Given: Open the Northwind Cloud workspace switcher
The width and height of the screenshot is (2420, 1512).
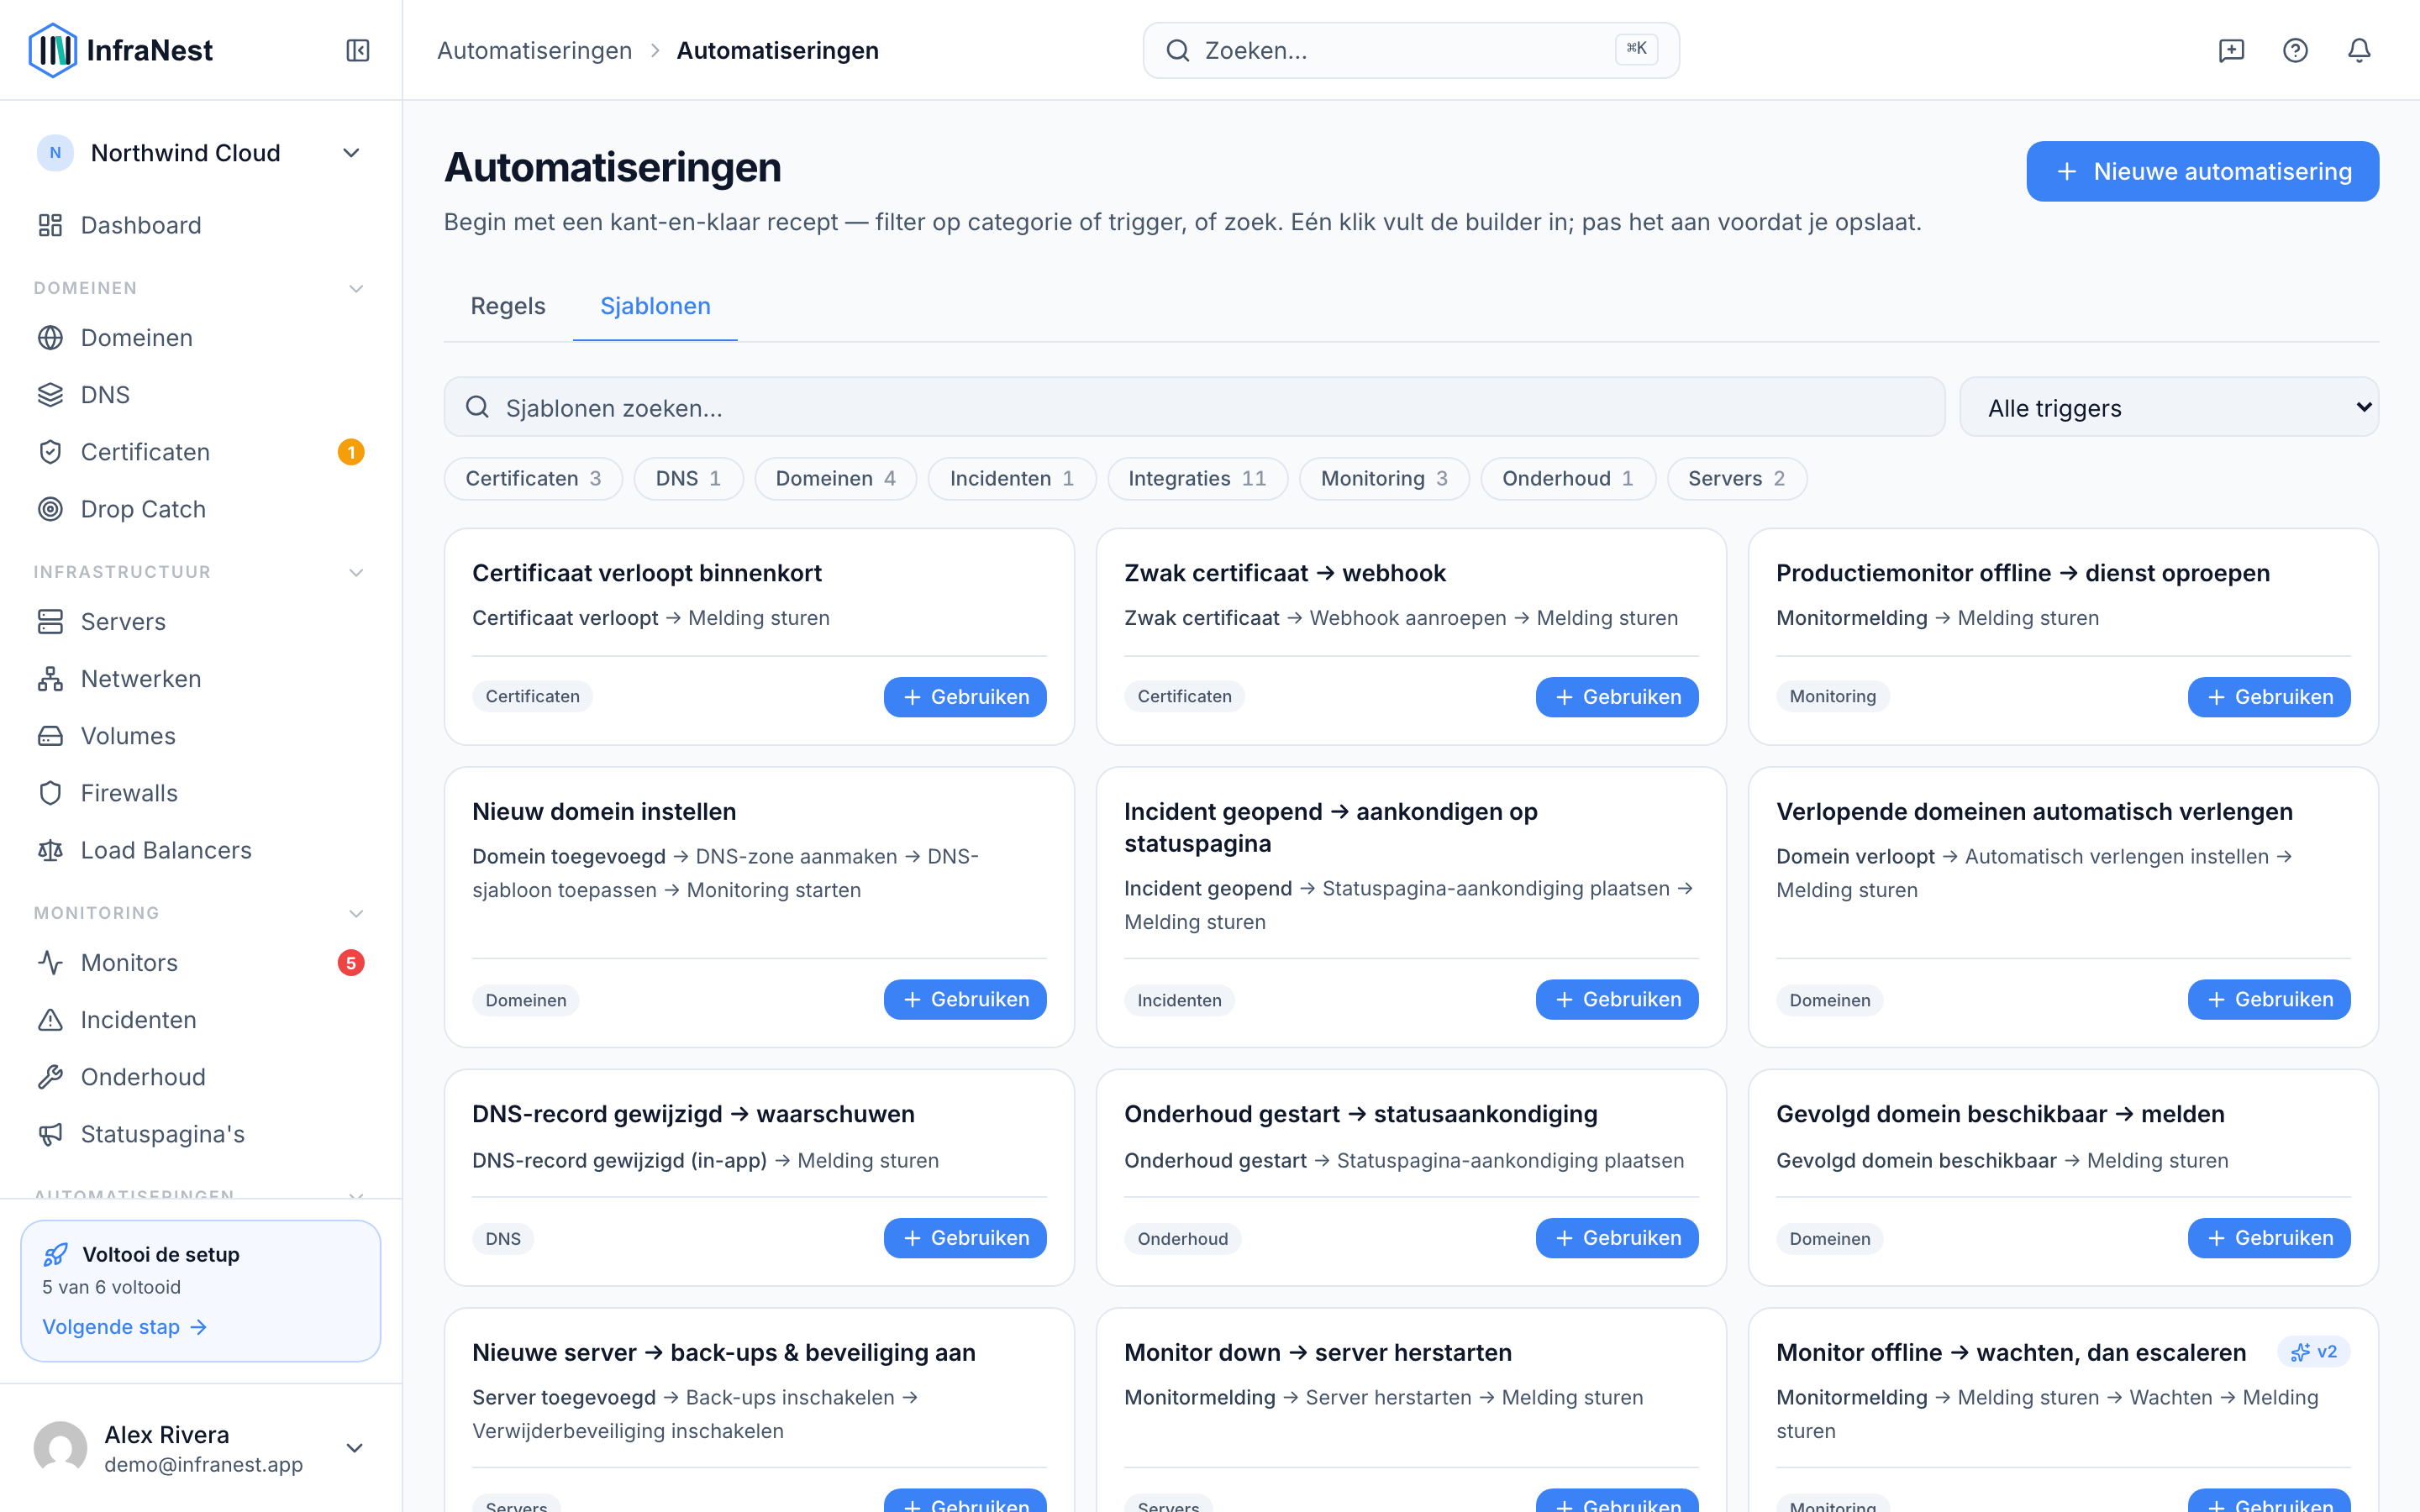Looking at the screenshot, I should (x=200, y=153).
